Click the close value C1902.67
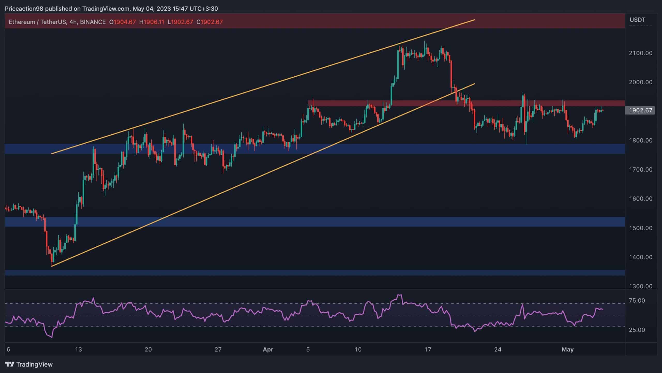The width and height of the screenshot is (662, 373). 209,22
